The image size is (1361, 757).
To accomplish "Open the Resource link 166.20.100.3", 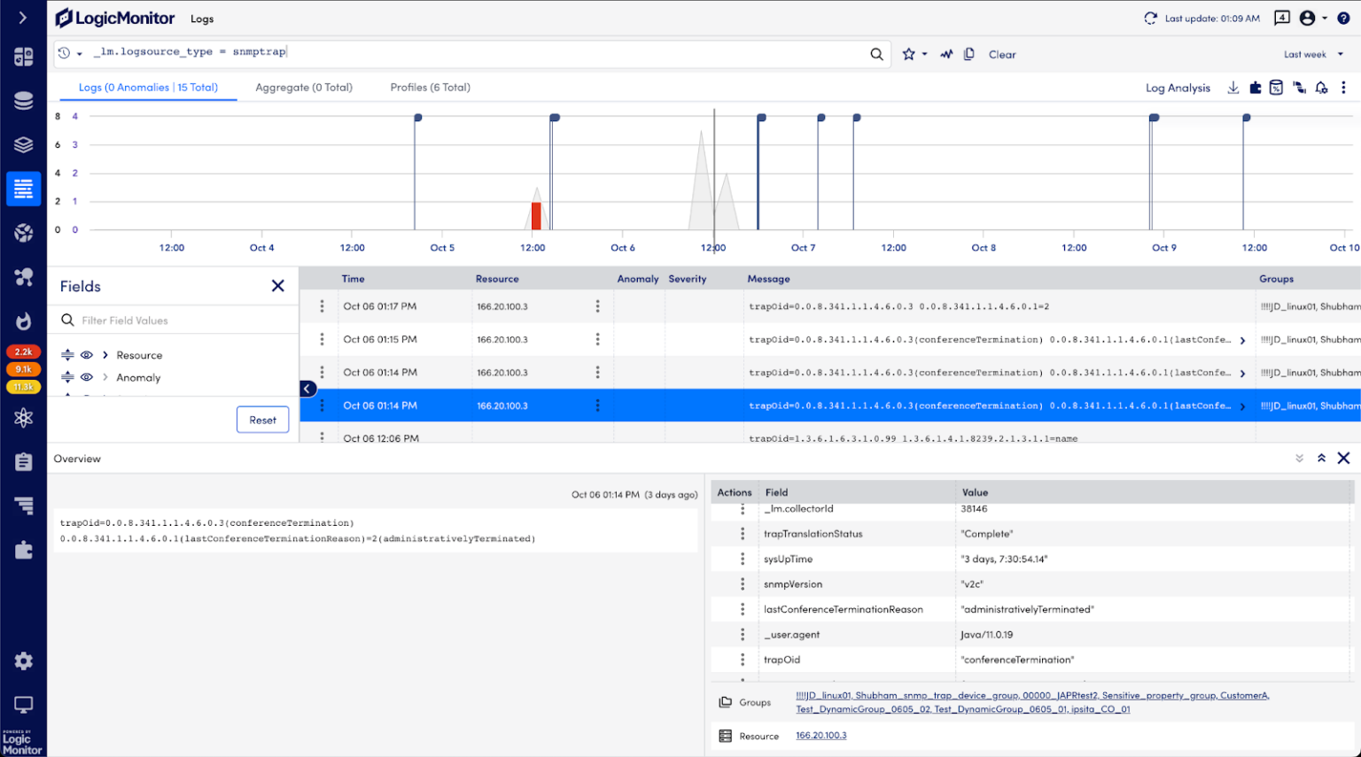I will point(820,735).
